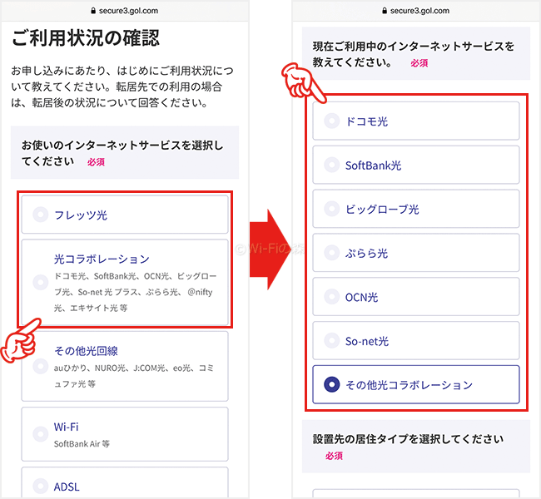Select So-net光 radio option
Screen dimensions: 541x499
416,341
